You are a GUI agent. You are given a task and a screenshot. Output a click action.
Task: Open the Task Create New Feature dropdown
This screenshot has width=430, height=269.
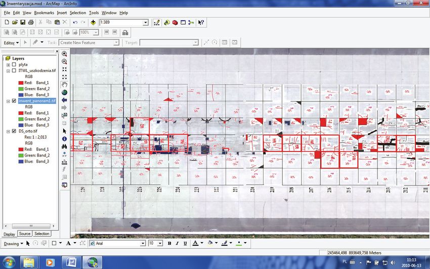(116, 43)
